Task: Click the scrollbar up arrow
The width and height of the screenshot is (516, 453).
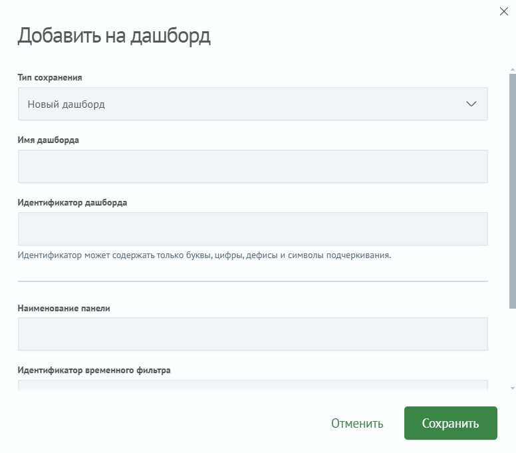Action: click(x=513, y=70)
